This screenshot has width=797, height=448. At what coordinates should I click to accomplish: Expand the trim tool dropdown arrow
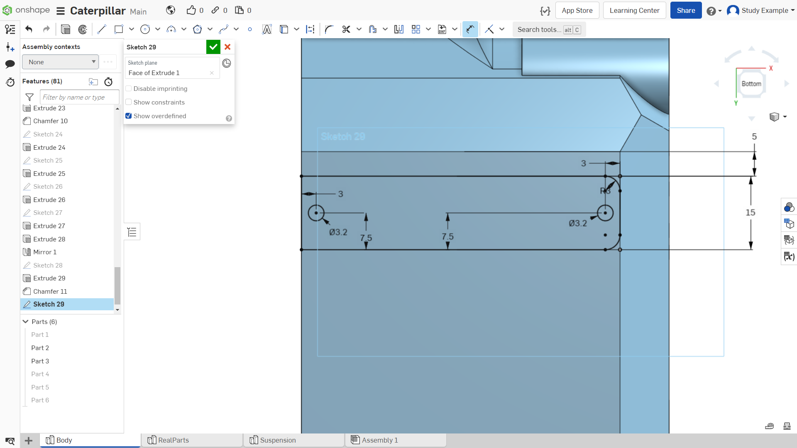(359, 29)
